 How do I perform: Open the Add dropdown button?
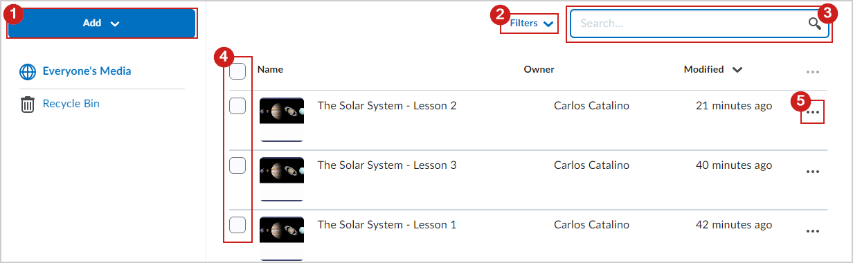click(101, 23)
